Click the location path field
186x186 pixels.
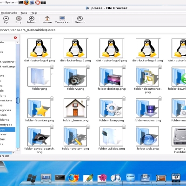[x=93, y=30]
